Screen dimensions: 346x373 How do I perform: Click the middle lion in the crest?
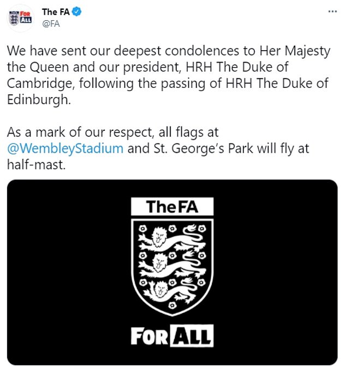click(x=172, y=265)
